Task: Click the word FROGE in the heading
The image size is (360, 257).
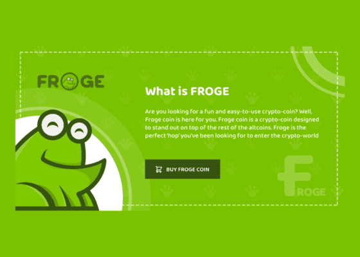Action: (x=210, y=91)
